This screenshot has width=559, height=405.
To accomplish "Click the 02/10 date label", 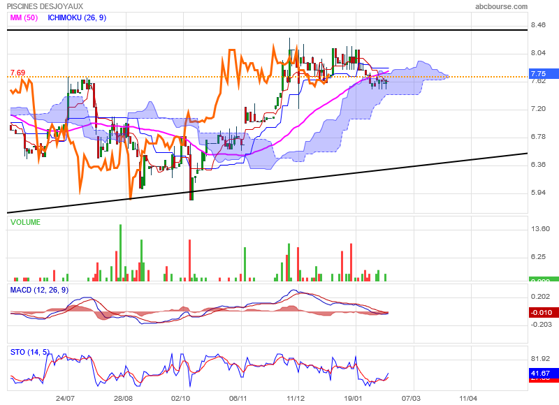I will [180, 398].
